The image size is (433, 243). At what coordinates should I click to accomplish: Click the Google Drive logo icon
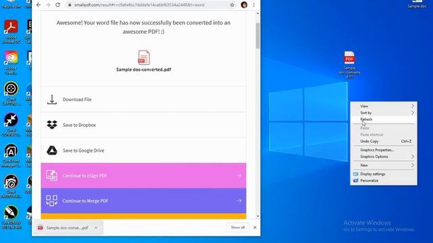pos(52,151)
